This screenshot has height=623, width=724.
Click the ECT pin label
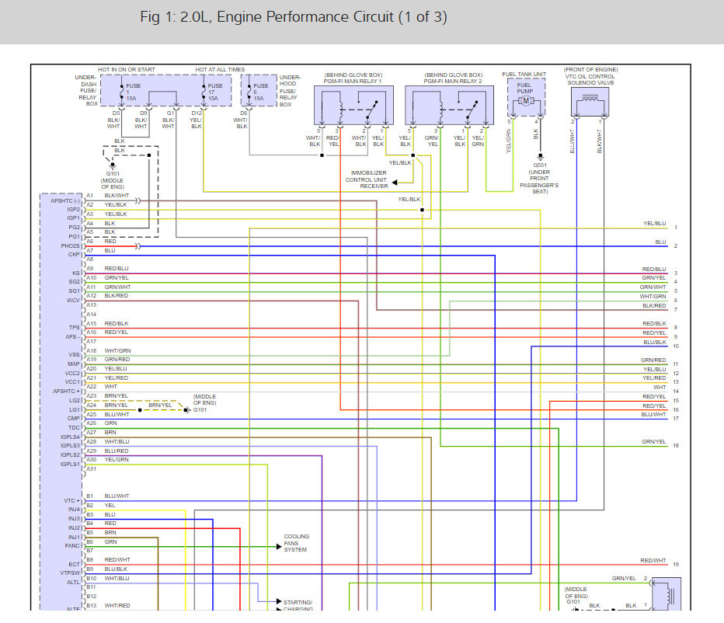click(75, 564)
